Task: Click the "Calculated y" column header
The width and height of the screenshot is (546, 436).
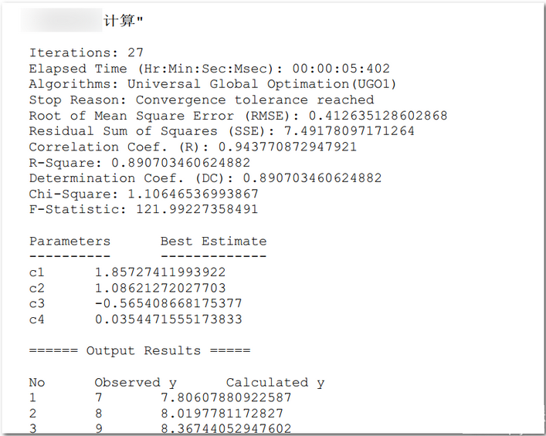Action: 275,382
